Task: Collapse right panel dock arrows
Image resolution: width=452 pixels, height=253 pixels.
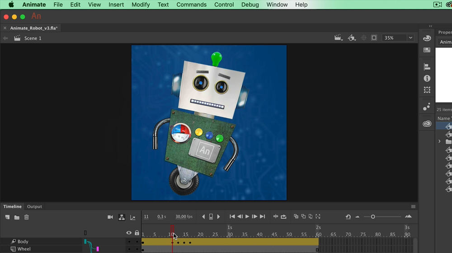Action: (x=430, y=26)
